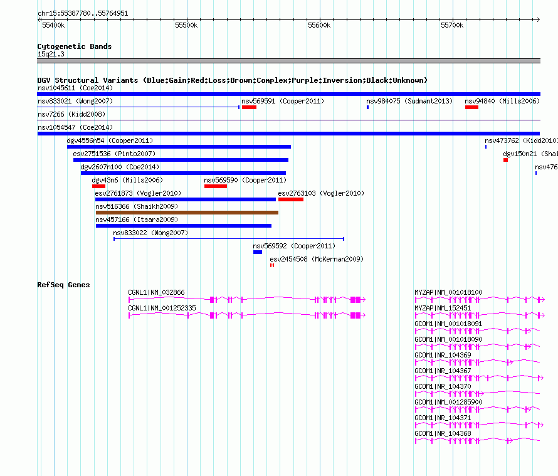Click the small red dgv150n21 variant marker
This screenshot has width=558, height=476.
point(505,160)
